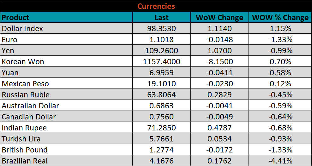Select the Yen product cell

click(8, 51)
